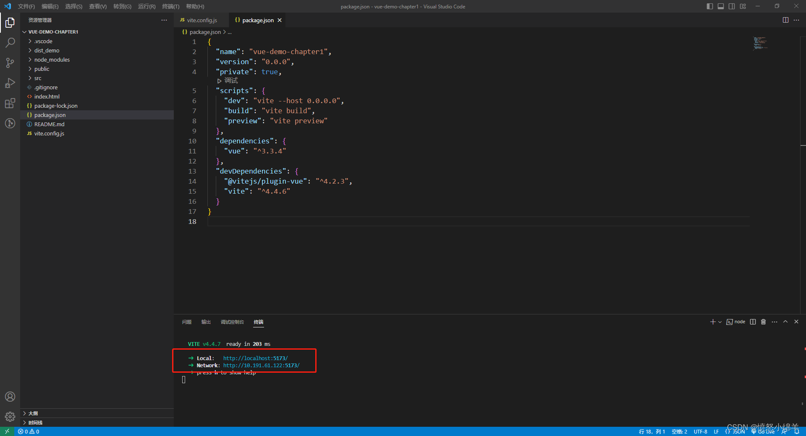Expand the Timeline (时间线) section
Image resolution: width=806 pixels, height=436 pixels.
pos(97,423)
